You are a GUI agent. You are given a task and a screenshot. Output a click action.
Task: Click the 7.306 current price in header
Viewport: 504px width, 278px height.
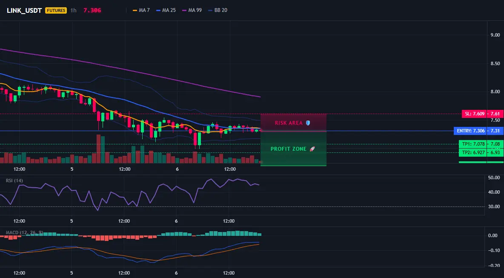pos(92,10)
